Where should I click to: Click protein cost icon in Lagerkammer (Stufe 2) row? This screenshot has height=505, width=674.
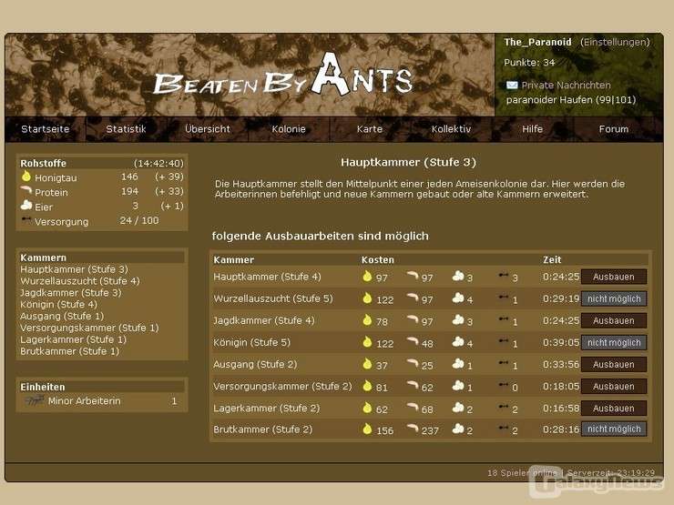[x=413, y=407]
